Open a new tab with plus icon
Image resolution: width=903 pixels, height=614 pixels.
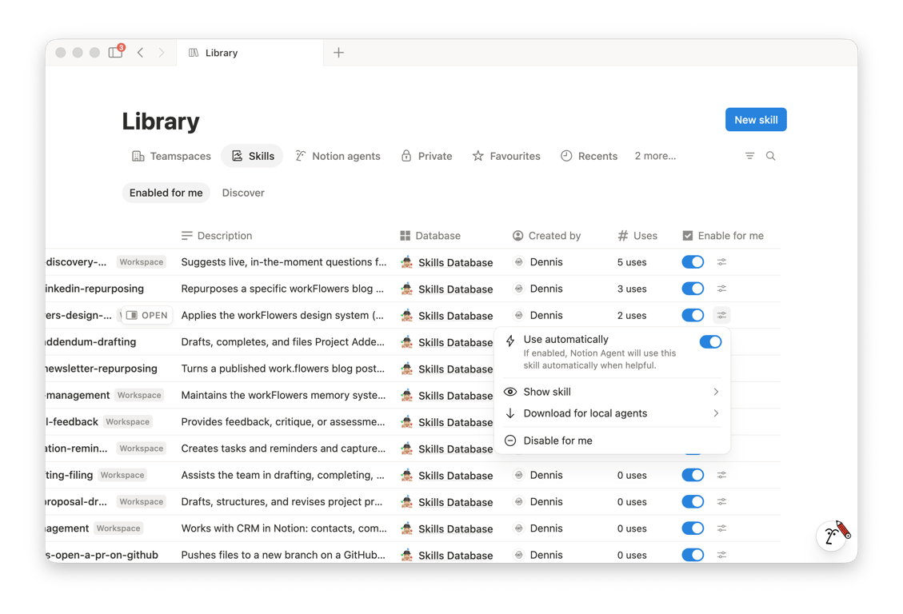pyautogui.click(x=338, y=52)
